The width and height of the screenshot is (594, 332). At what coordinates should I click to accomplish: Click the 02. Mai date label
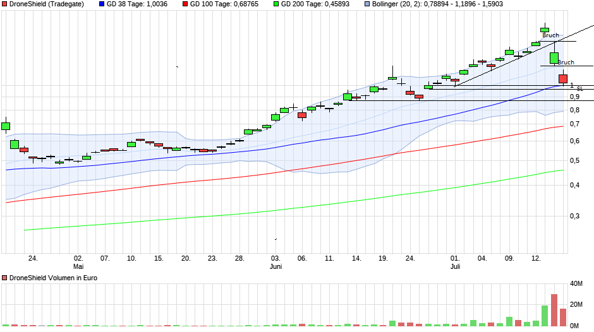click(78, 262)
